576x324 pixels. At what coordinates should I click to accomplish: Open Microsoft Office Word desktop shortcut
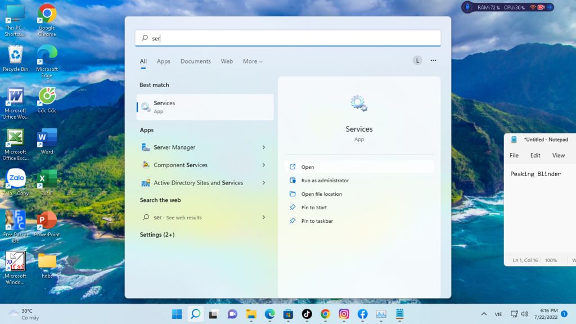15,103
